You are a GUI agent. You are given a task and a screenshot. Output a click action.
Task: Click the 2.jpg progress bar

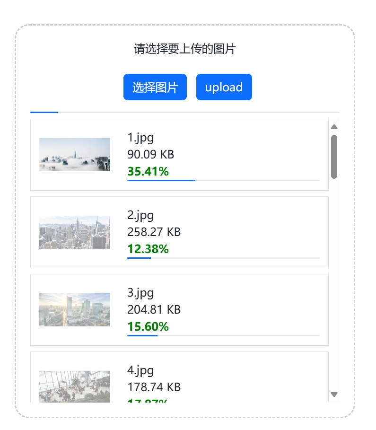click(224, 258)
